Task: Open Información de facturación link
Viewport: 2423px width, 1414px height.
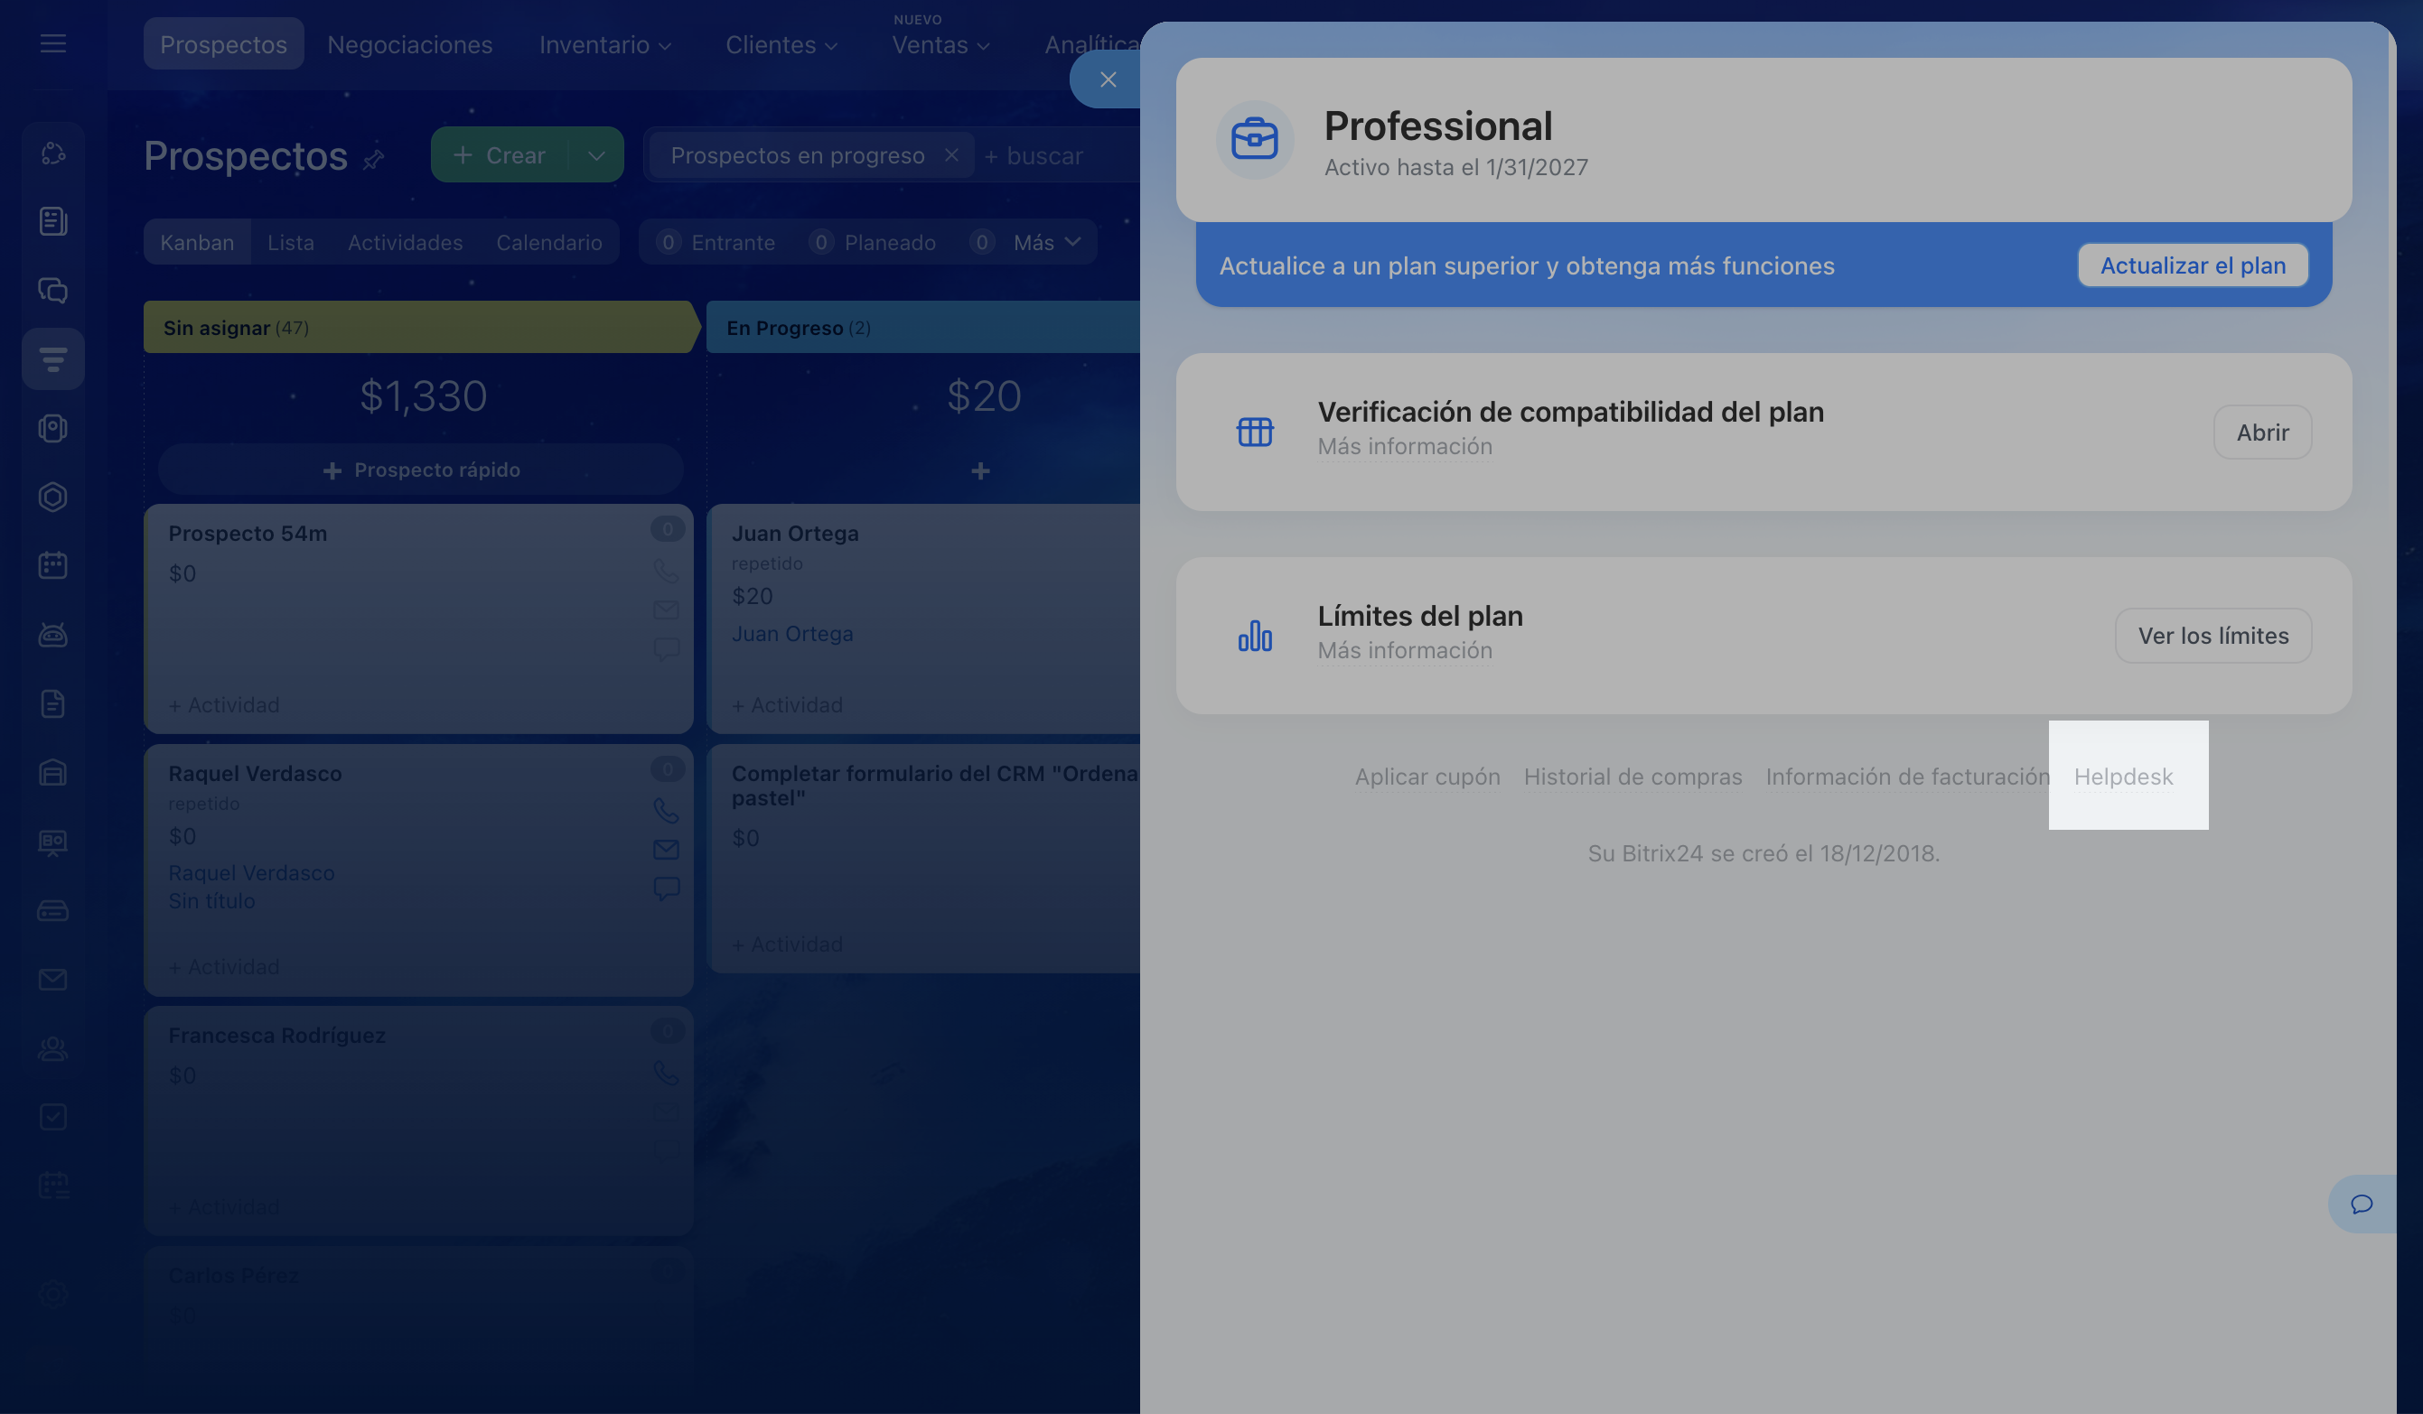Action: (1906, 776)
